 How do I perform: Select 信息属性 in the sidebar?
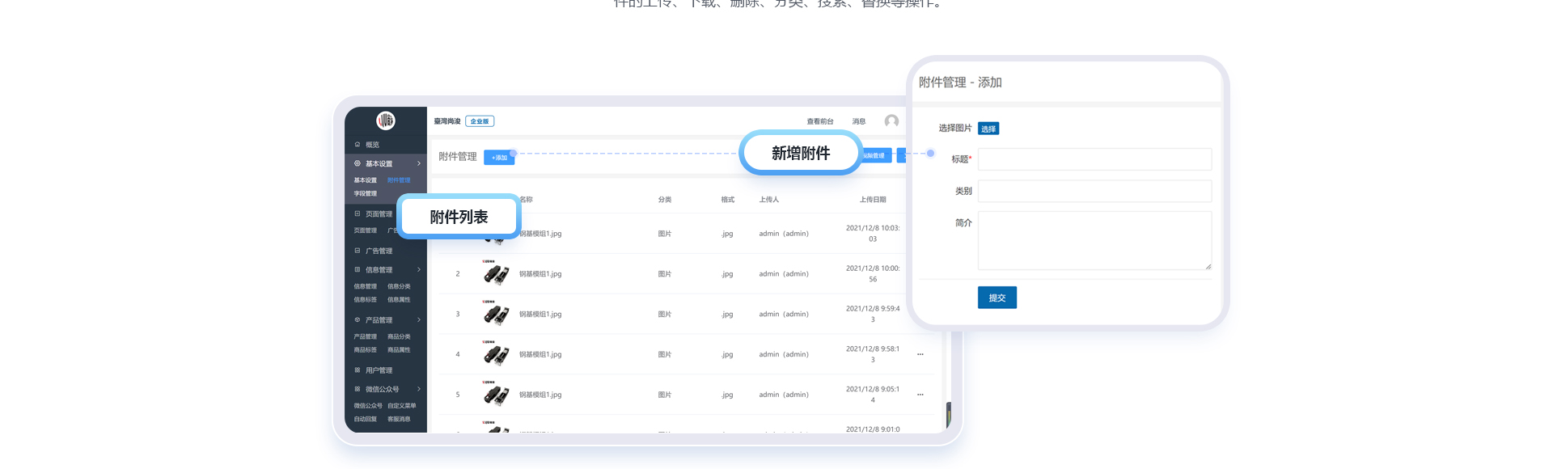click(399, 300)
